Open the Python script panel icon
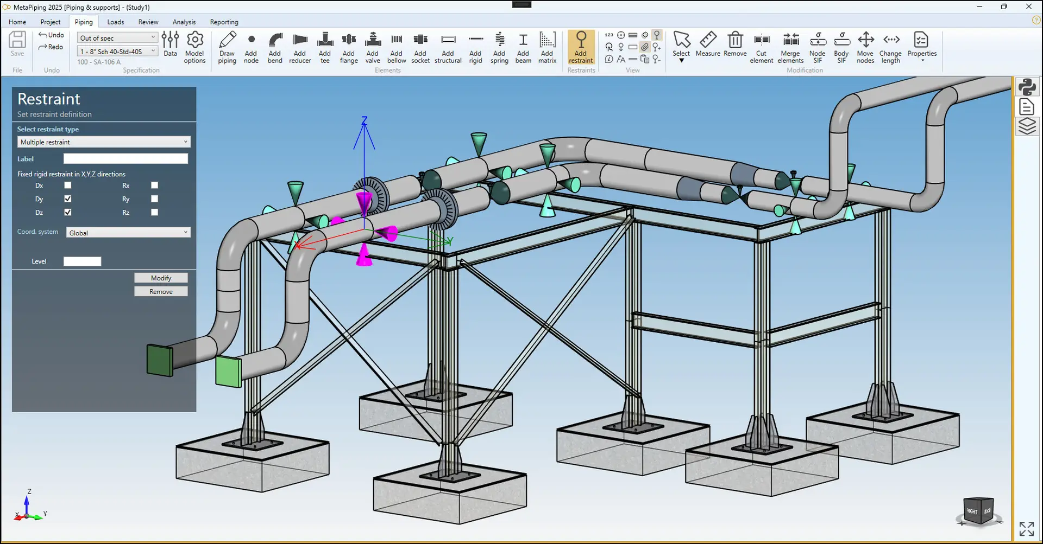 1027,87
